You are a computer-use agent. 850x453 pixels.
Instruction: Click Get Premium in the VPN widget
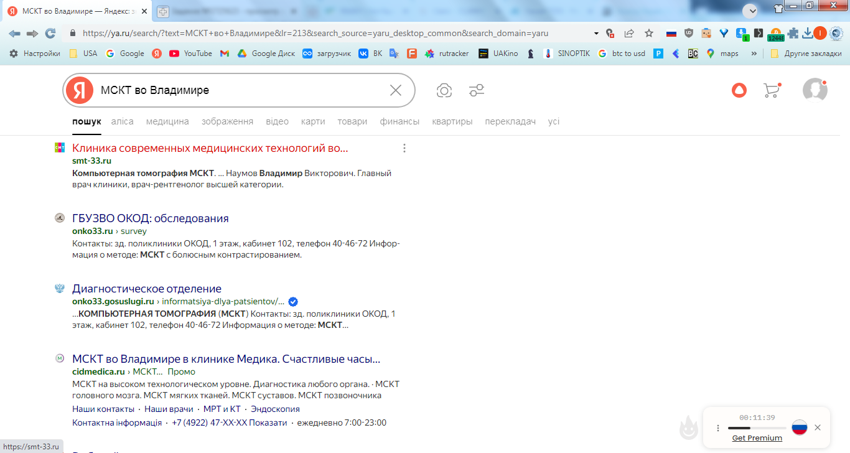(x=757, y=438)
